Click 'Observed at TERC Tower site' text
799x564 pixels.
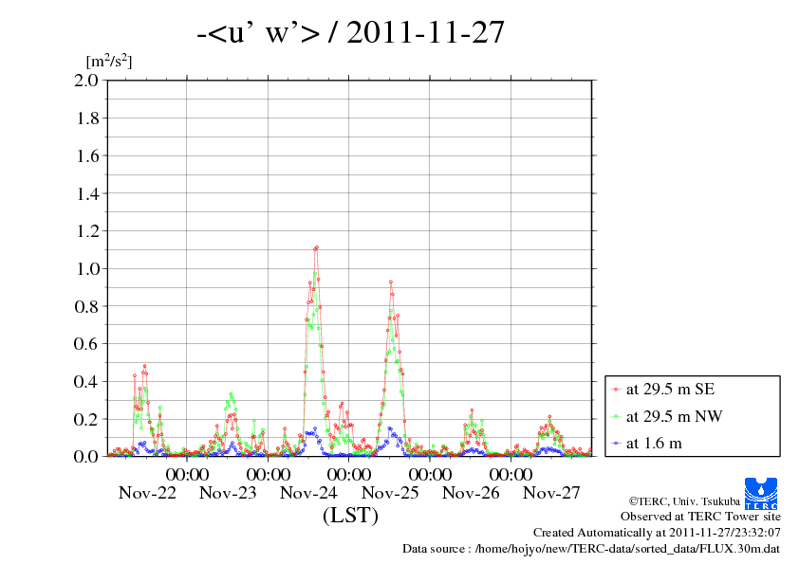point(700,517)
